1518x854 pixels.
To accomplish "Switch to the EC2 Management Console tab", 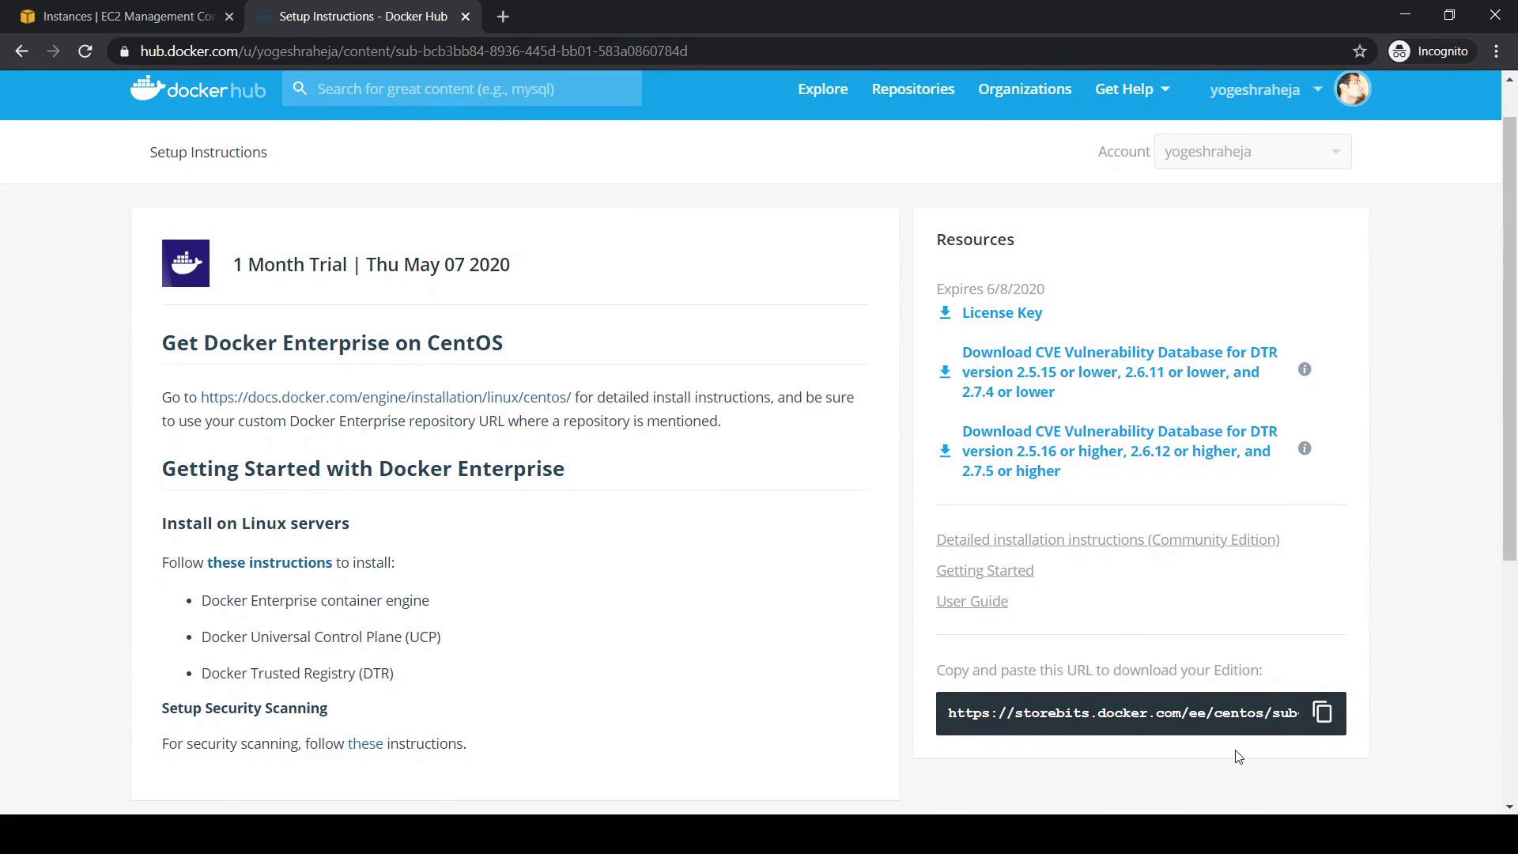I will [119, 17].
